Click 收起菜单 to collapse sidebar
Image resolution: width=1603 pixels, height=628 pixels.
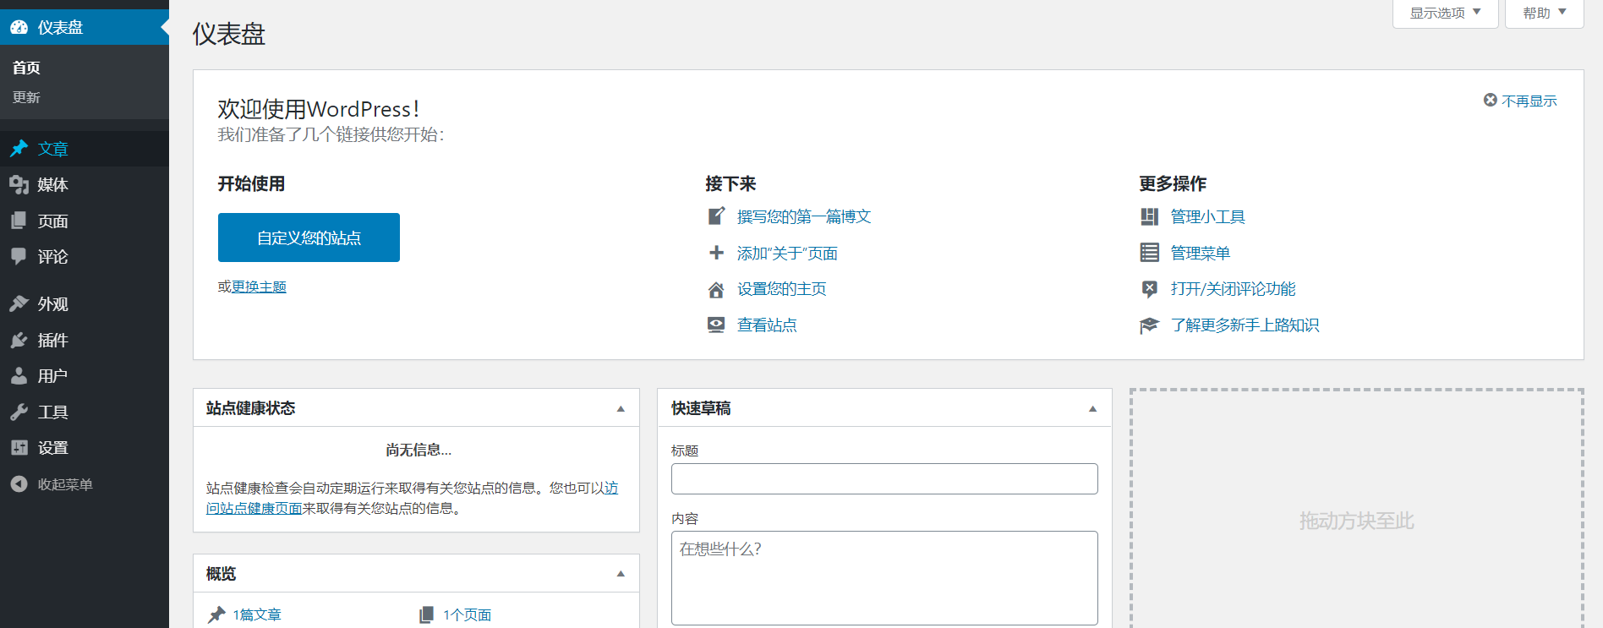point(65,484)
